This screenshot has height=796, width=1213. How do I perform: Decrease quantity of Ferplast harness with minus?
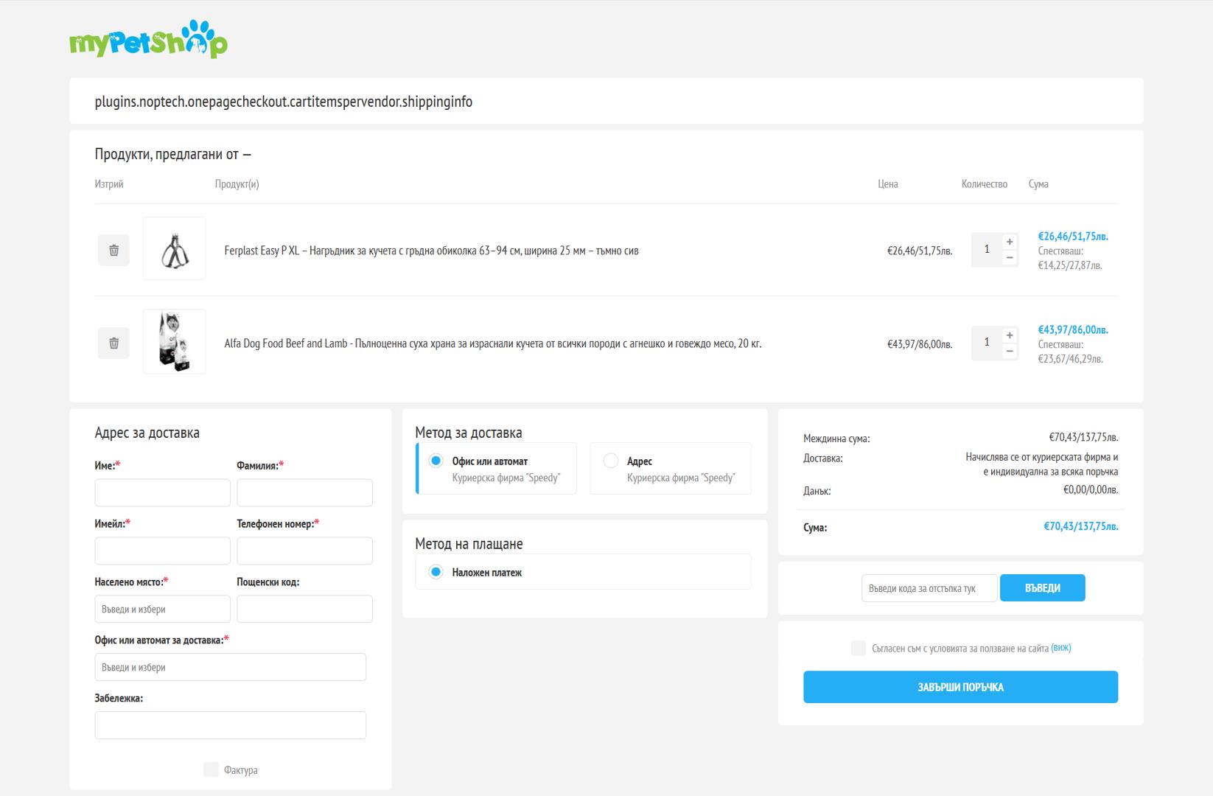click(x=1010, y=258)
